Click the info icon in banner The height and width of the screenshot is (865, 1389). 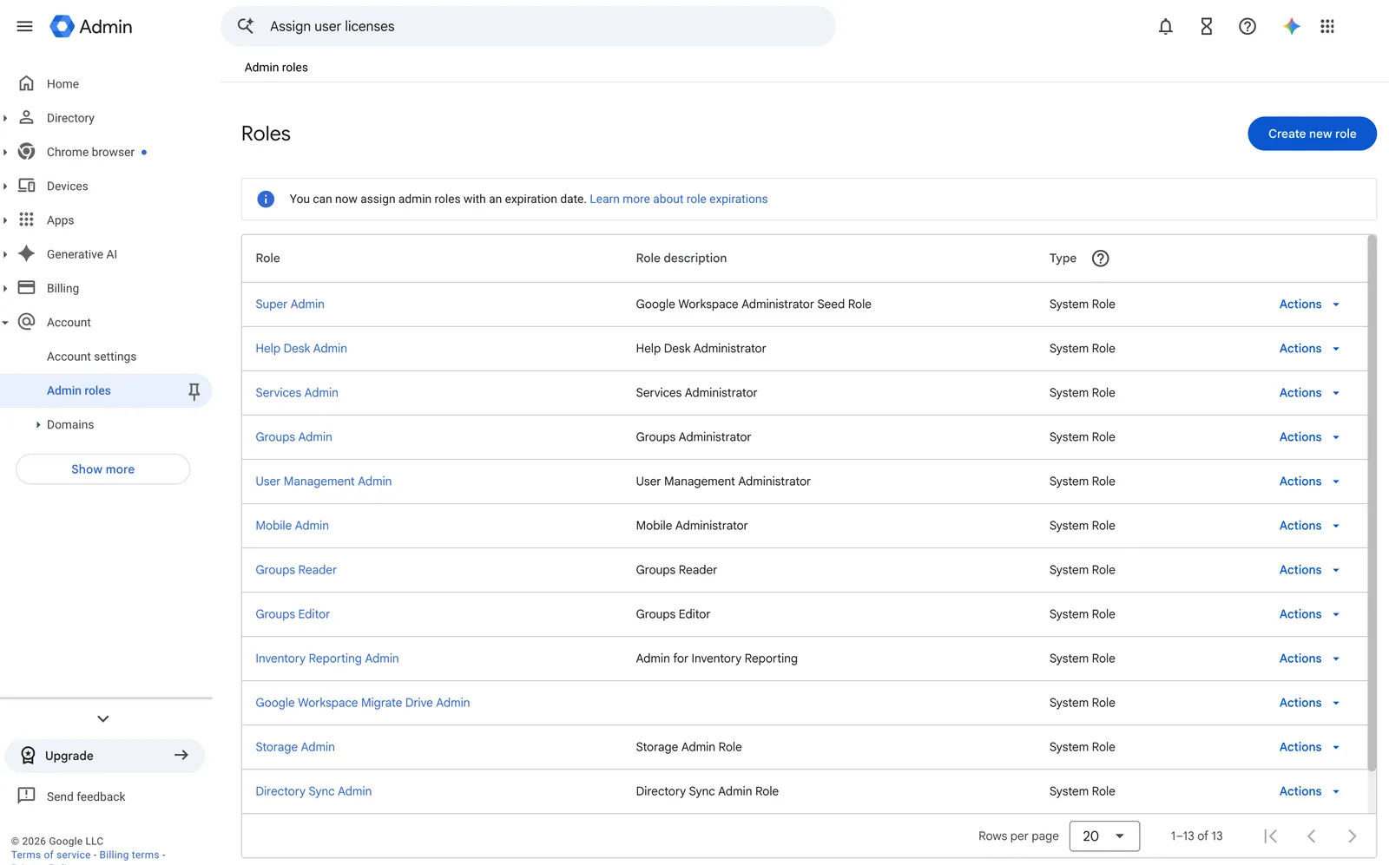point(266,200)
